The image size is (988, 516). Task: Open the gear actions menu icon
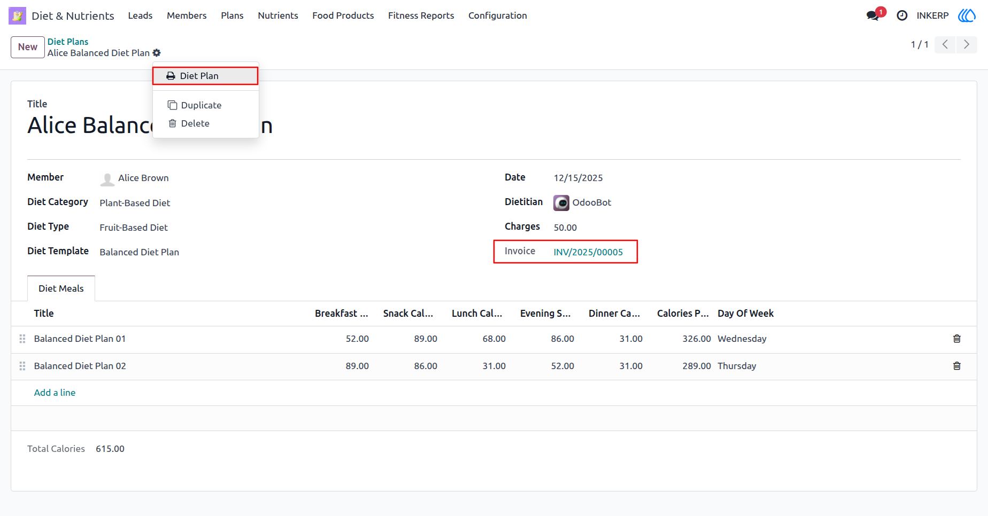tap(157, 53)
